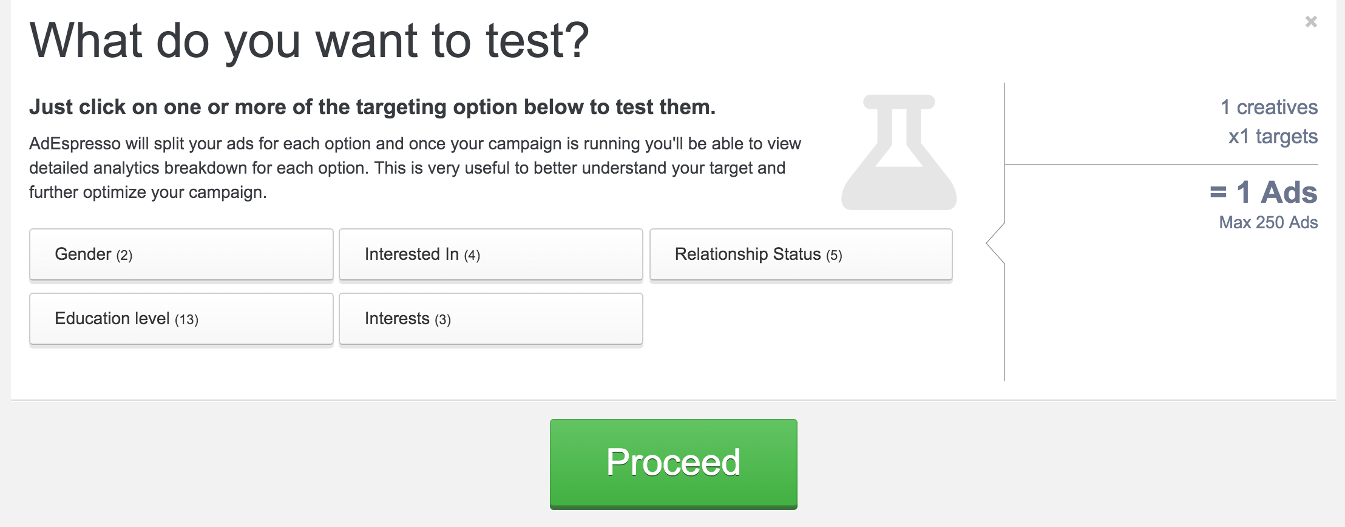Toggle the Interested In targeting option
The image size is (1345, 527).
[x=491, y=255]
